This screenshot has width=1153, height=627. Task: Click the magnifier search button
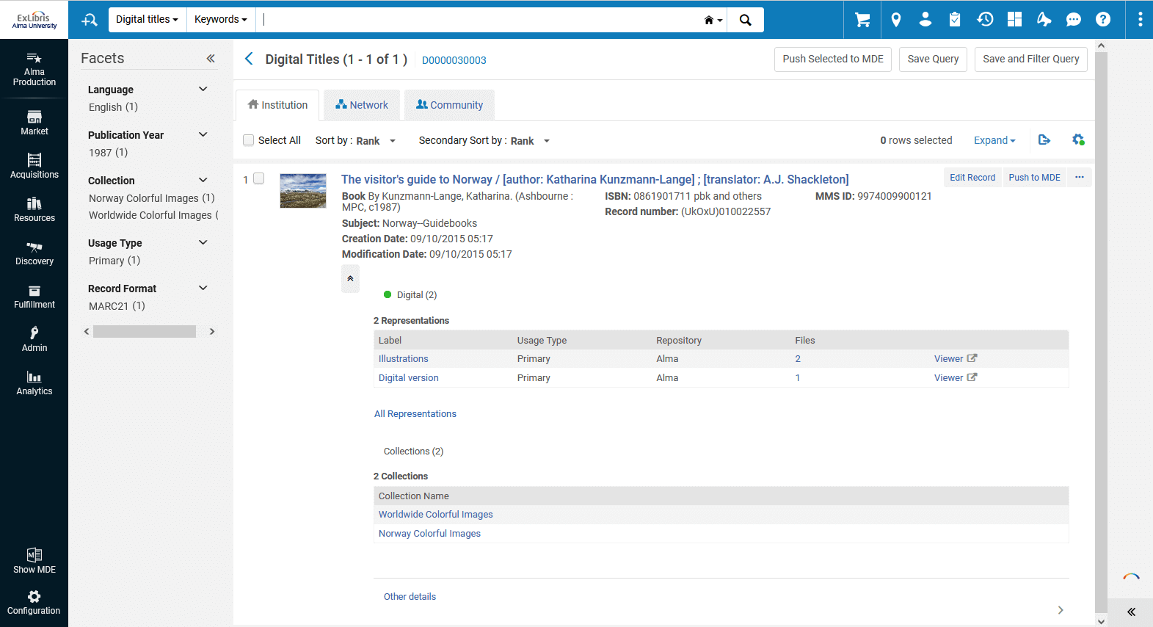(x=745, y=20)
